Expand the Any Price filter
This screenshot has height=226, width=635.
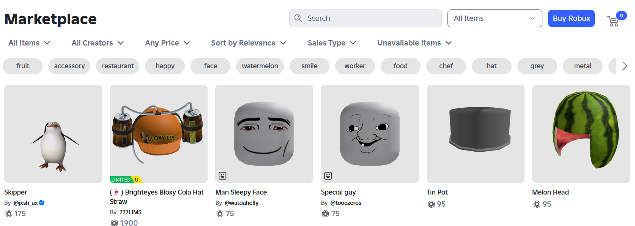coord(167,43)
